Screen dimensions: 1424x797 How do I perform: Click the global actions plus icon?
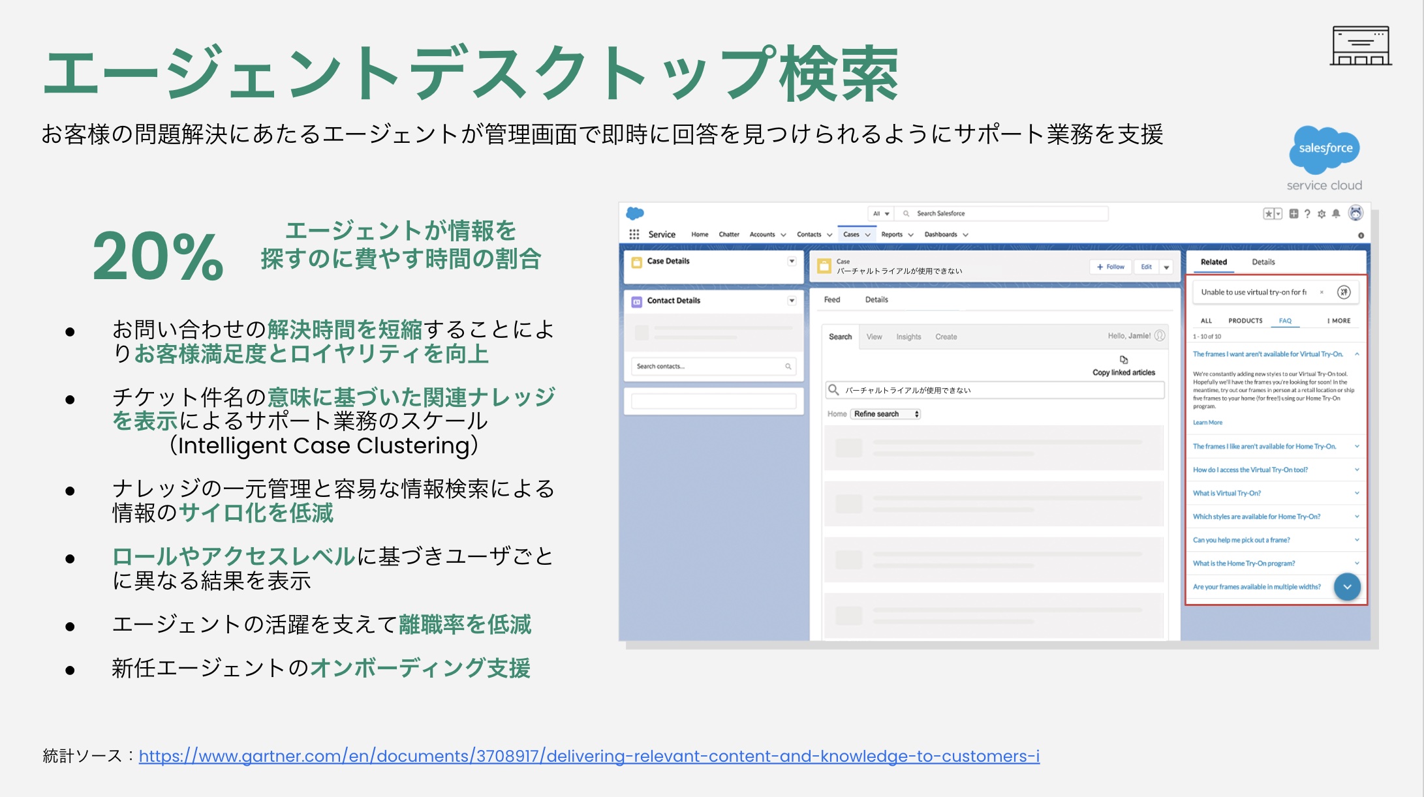point(1293,214)
